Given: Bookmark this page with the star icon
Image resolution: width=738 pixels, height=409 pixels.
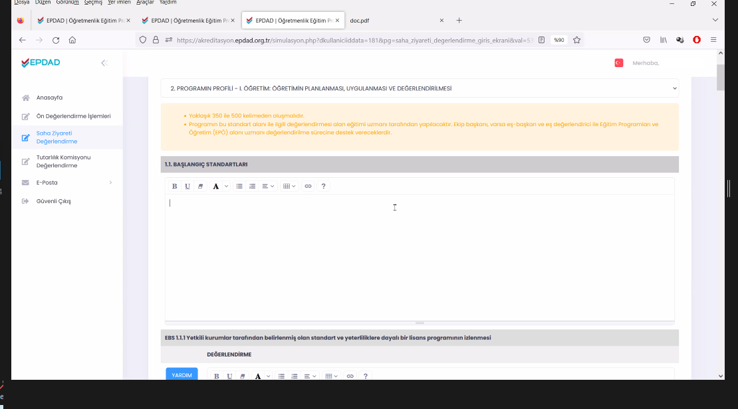Looking at the screenshot, I should click(576, 40).
